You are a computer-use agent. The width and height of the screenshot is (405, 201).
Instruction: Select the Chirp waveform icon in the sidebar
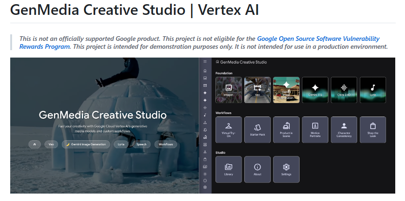pyautogui.click(x=205, y=108)
